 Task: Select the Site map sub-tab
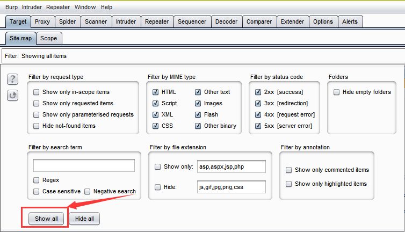click(20, 39)
